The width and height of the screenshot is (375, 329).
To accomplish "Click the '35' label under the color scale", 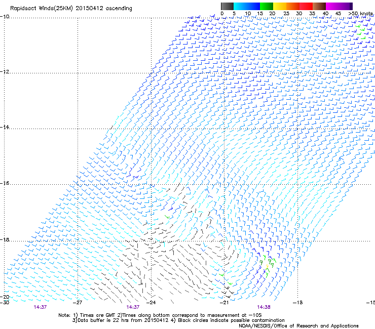I will pos(312,14).
